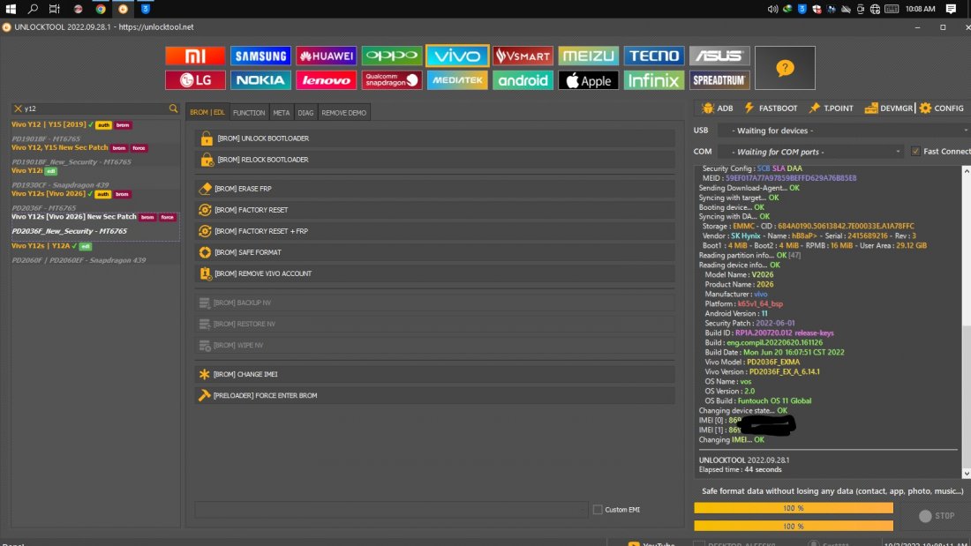Switch to the REMOVE DEMO tab
This screenshot has width=971, height=546.
pyautogui.click(x=344, y=113)
